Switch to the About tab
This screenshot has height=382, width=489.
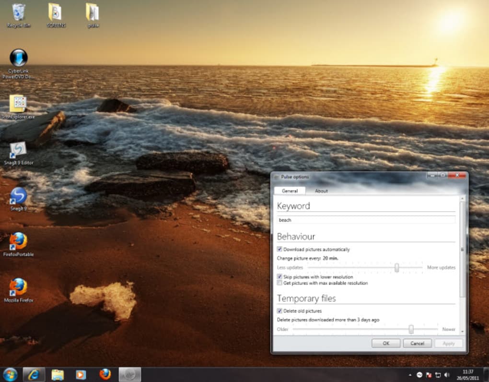321,191
